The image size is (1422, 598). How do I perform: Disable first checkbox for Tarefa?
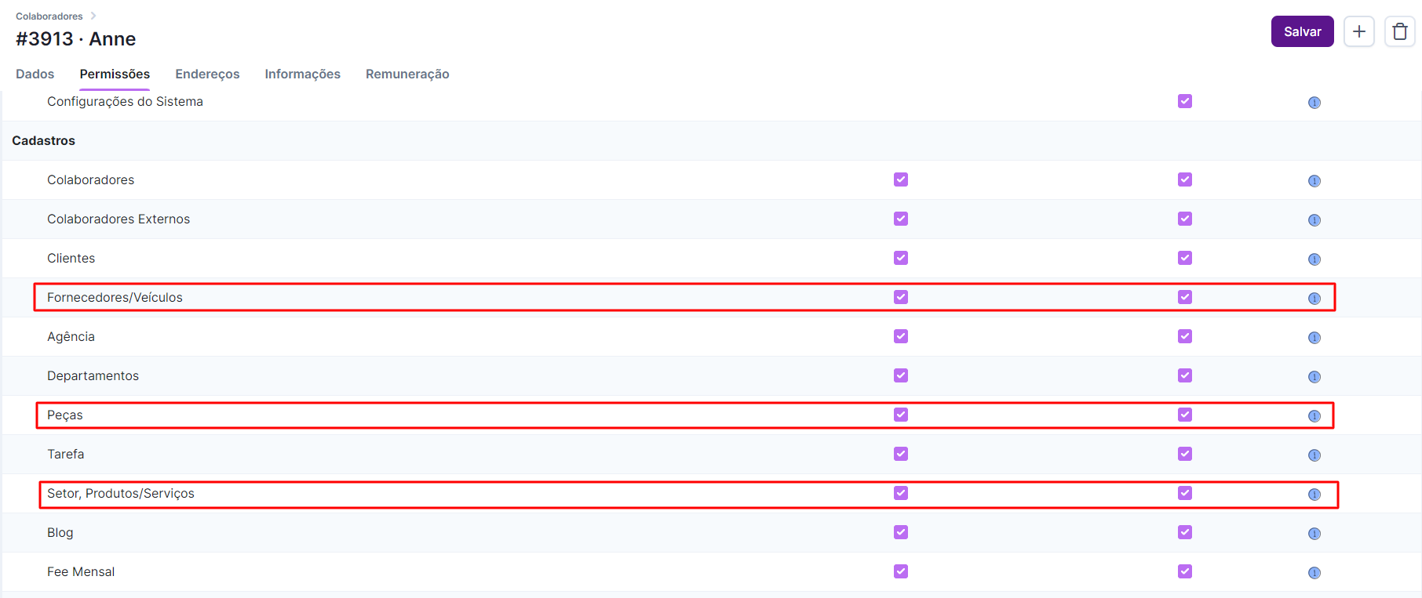[900, 454]
